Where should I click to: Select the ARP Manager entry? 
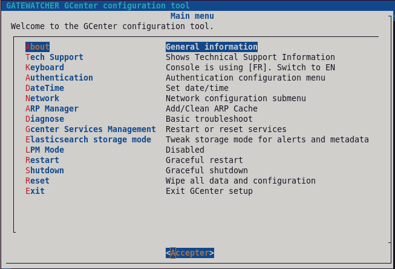click(52, 109)
